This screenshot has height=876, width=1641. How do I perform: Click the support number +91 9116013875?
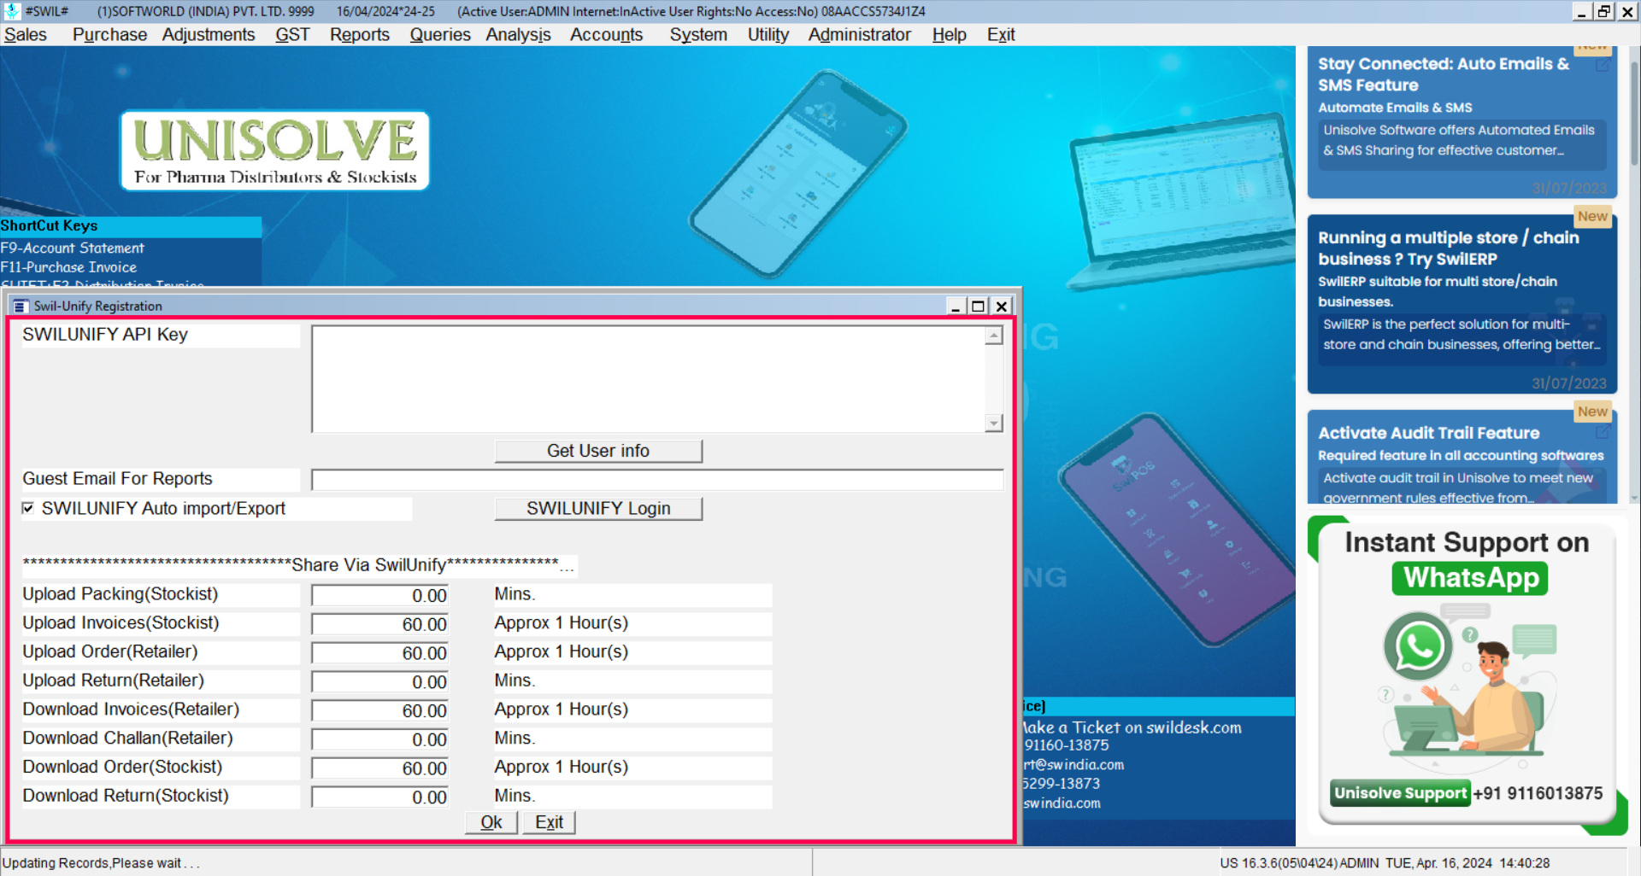(1538, 793)
